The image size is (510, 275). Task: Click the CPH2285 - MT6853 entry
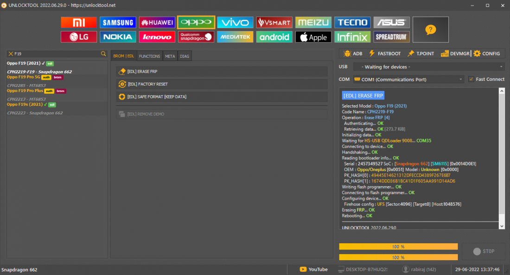coord(26,86)
